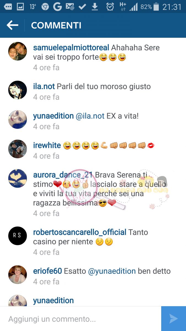Open the irewhite profile picture

(18, 149)
